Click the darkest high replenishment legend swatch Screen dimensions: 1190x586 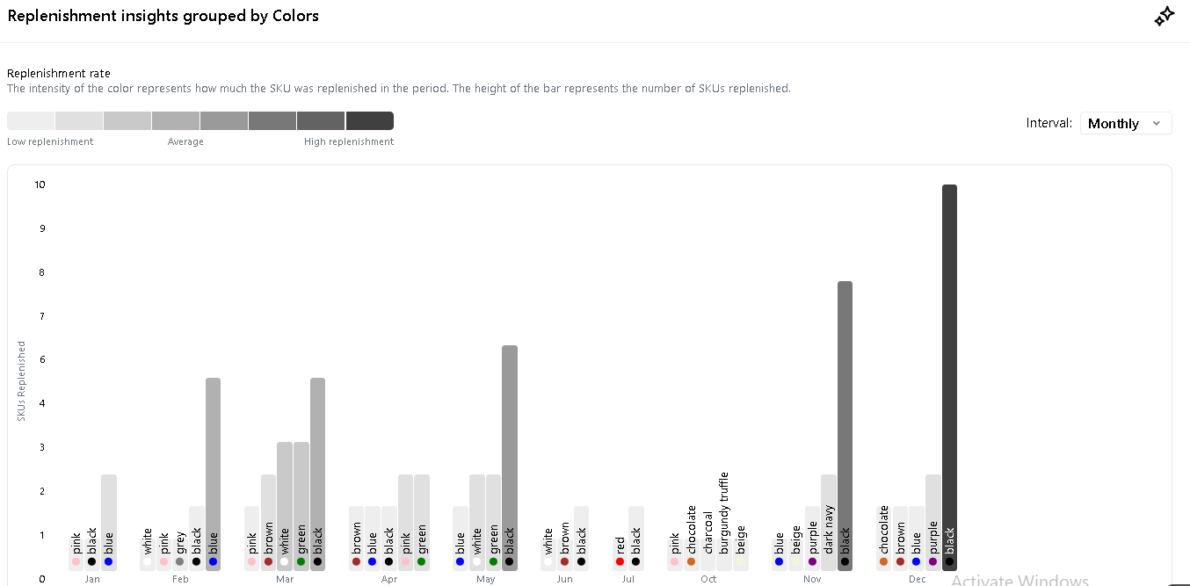[369, 120]
